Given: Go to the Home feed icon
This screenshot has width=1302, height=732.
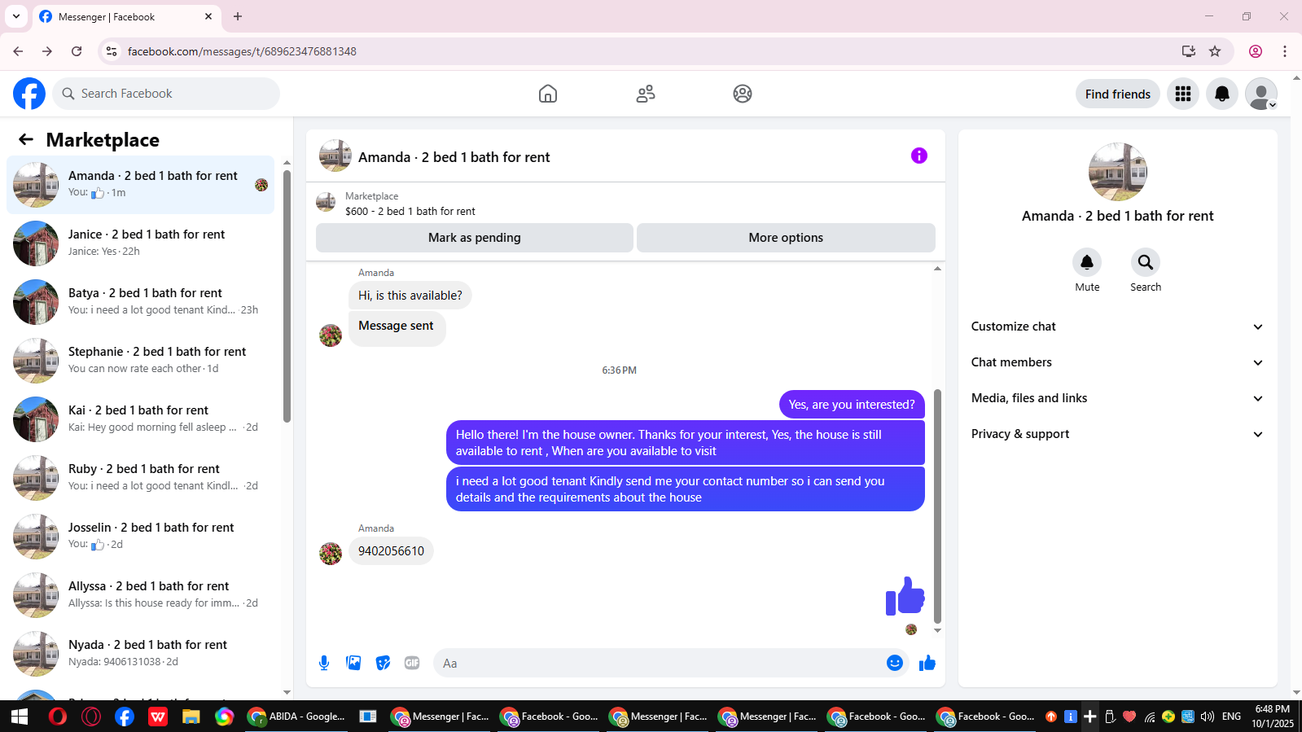Looking at the screenshot, I should pyautogui.click(x=548, y=94).
